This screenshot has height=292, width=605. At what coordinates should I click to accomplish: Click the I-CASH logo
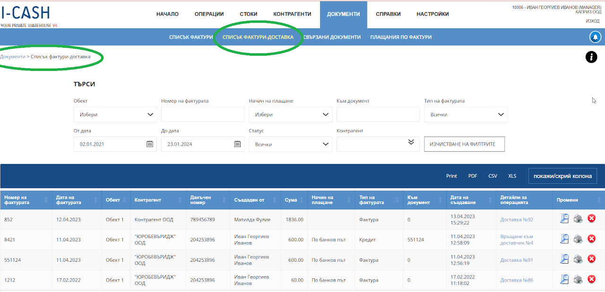click(26, 13)
